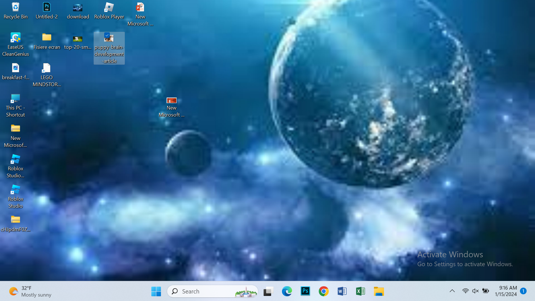Click the puppy-brain-development-article file icon
Image resolution: width=535 pixels, height=301 pixels.
coord(109,48)
